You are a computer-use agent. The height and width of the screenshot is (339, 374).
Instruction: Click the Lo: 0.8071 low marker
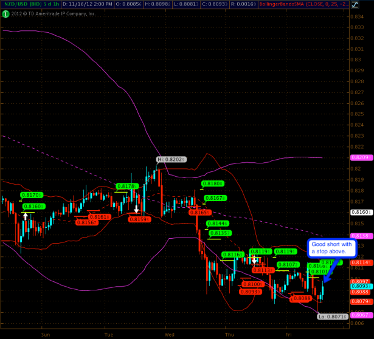333,316
